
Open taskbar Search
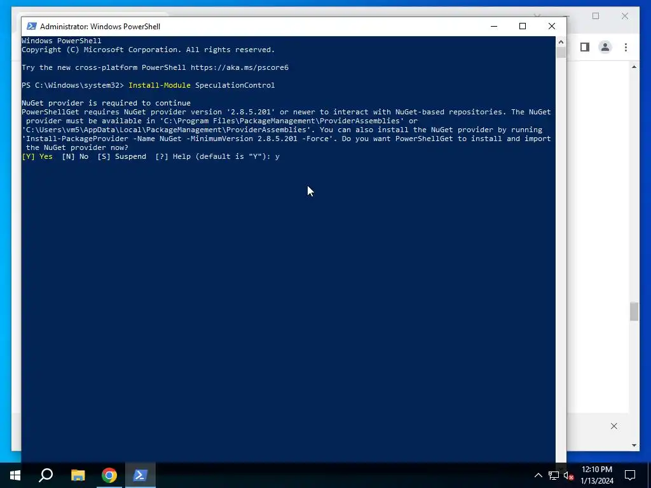[x=46, y=475]
